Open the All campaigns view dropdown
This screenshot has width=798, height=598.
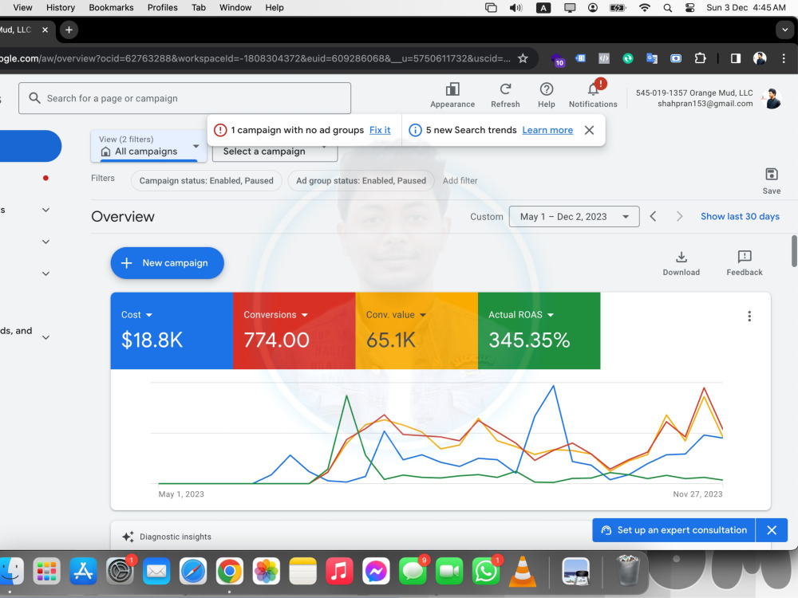coord(148,146)
